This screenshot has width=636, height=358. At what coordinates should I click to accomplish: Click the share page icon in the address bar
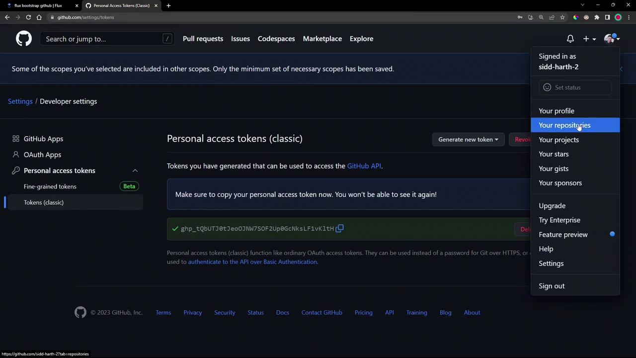pos(552,17)
